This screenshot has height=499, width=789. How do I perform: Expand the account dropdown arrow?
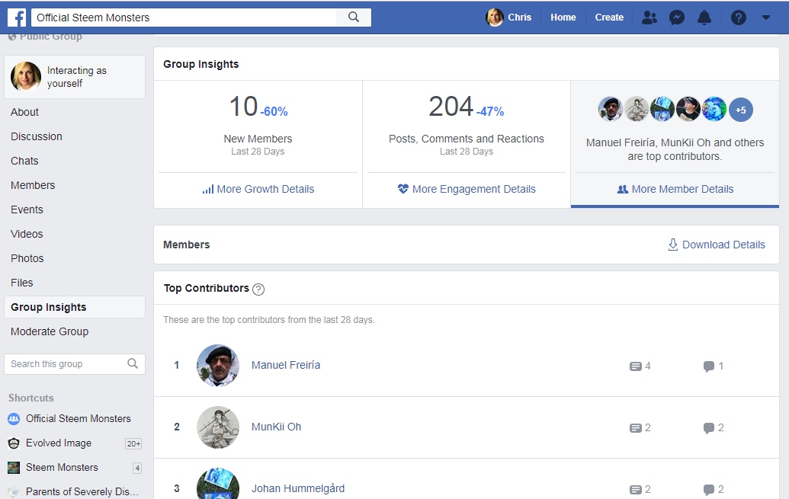(x=766, y=18)
